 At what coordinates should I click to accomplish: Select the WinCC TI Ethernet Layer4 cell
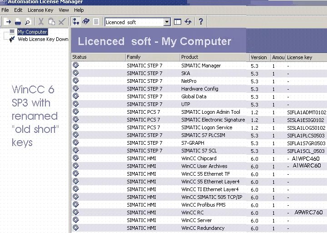pos(210,189)
